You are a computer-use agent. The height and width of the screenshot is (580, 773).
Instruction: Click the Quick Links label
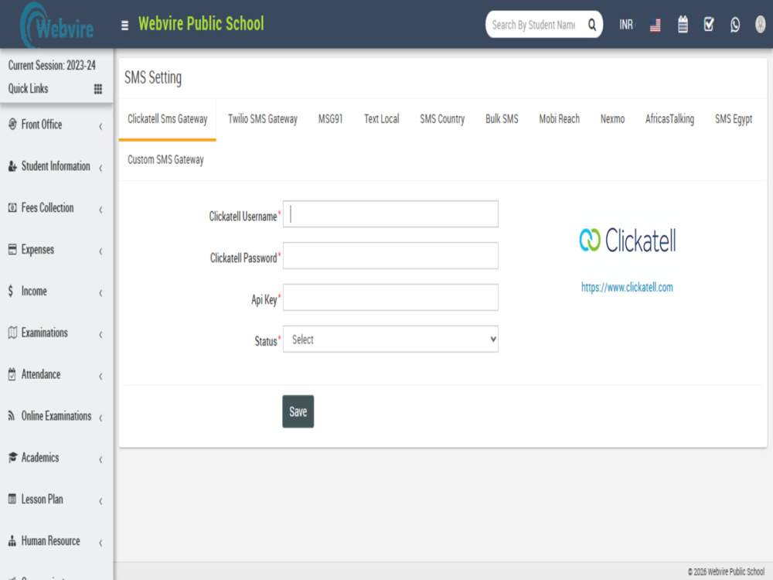28,89
